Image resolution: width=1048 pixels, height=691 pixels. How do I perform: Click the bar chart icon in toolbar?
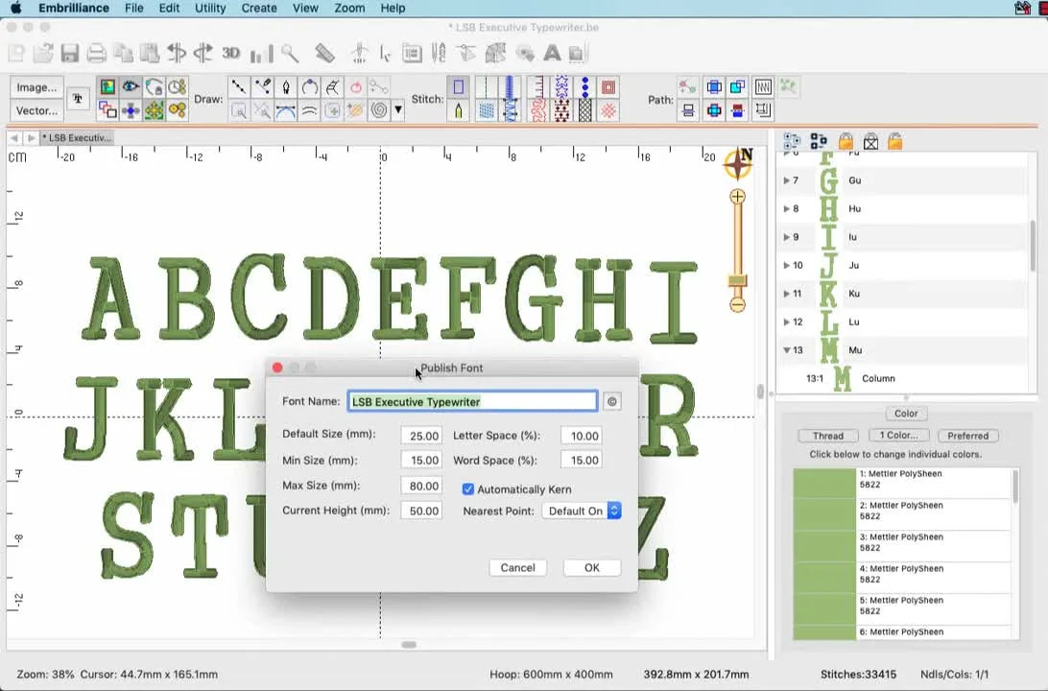point(261,54)
